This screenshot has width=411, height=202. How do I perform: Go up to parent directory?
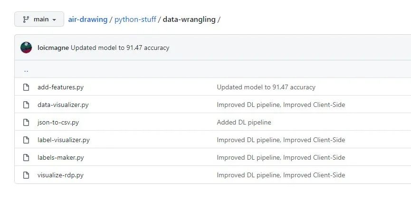pos(26,70)
